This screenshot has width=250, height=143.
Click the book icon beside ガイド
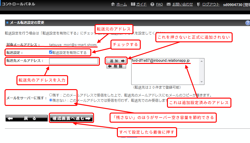point(133,4)
